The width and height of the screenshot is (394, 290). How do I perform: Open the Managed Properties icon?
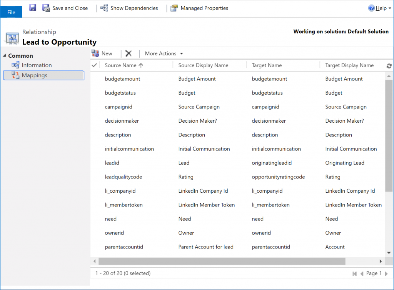[174, 8]
